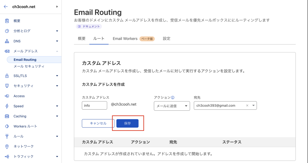The image size is (308, 163).
Task: Click the ネットワーク location pin icon
Action: point(7,146)
